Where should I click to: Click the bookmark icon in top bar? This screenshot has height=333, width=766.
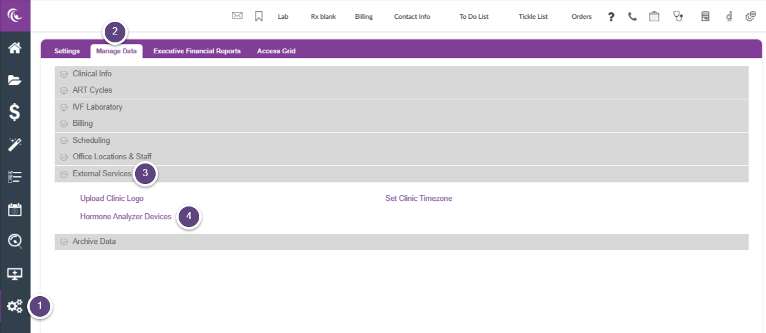[x=259, y=16]
